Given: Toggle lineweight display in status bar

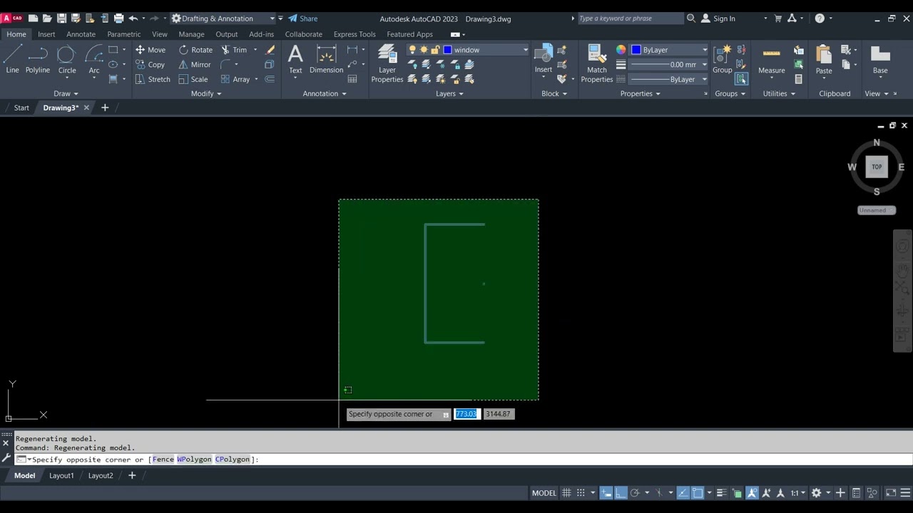Looking at the screenshot, I should 722,493.
